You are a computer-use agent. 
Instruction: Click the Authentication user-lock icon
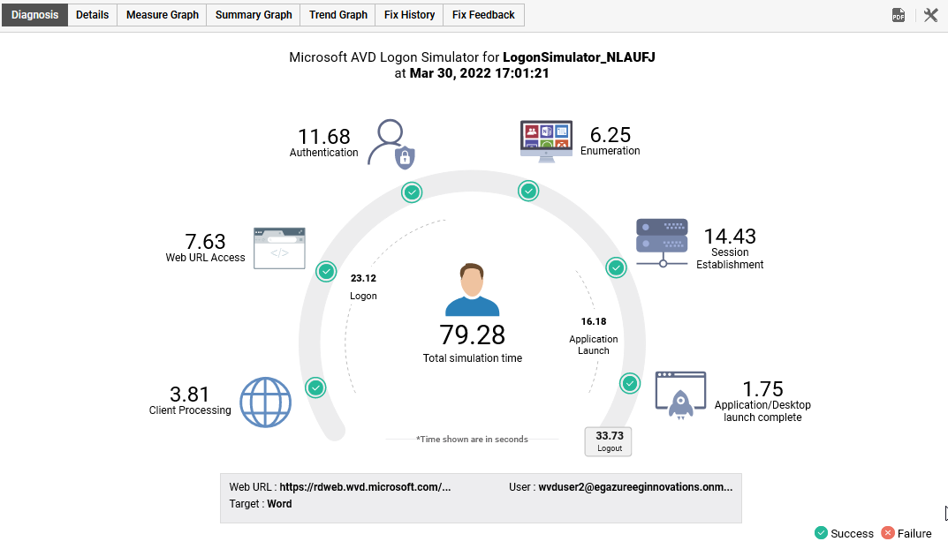pos(391,144)
